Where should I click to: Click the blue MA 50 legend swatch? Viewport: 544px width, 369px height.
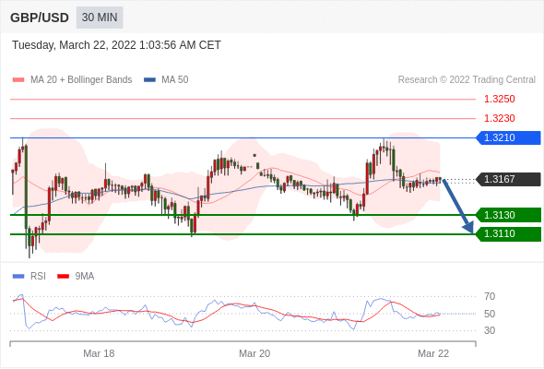point(149,80)
